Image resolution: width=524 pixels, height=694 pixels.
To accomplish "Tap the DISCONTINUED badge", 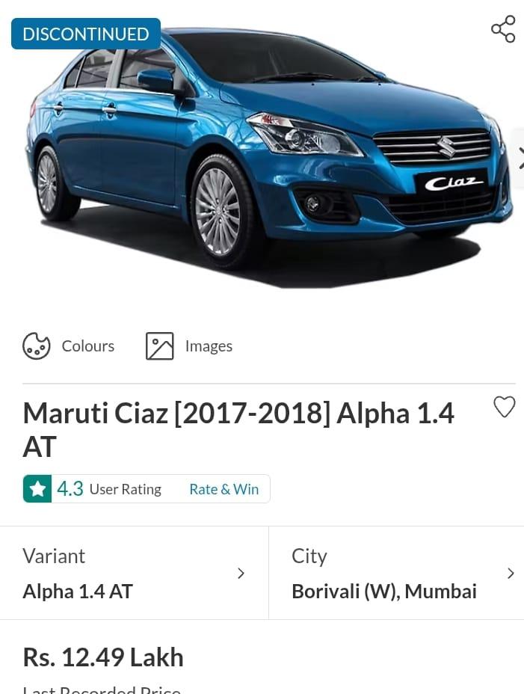I will (x=86, y=34).
